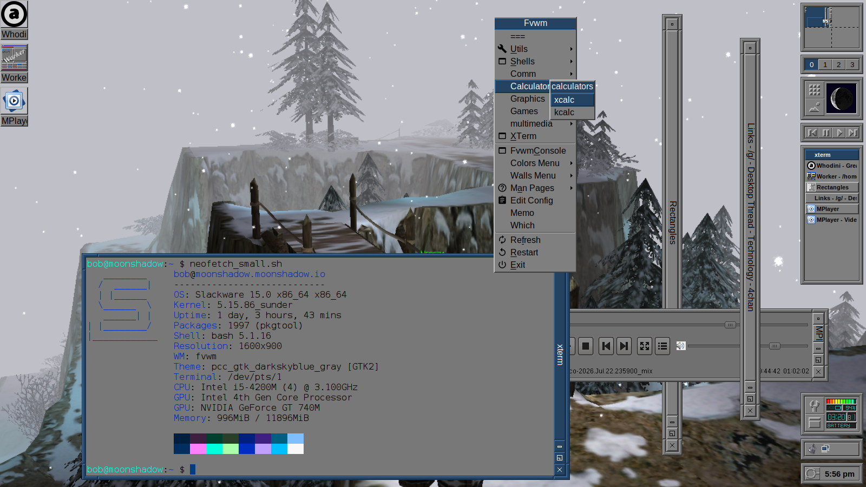This screenshot has width=866, height=487.
Task: Click the battery monitor applet
Action: 841,414
